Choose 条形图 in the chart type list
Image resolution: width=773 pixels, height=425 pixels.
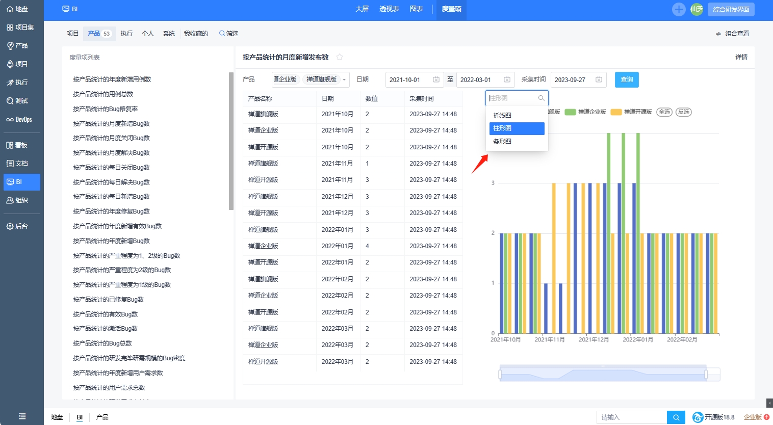pos(502,142)
